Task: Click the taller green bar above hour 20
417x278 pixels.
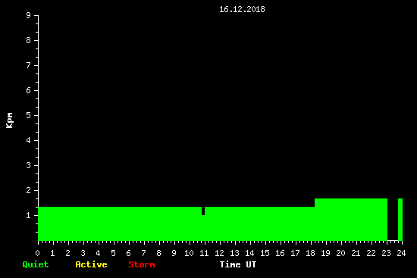Action: pos(351,220)
